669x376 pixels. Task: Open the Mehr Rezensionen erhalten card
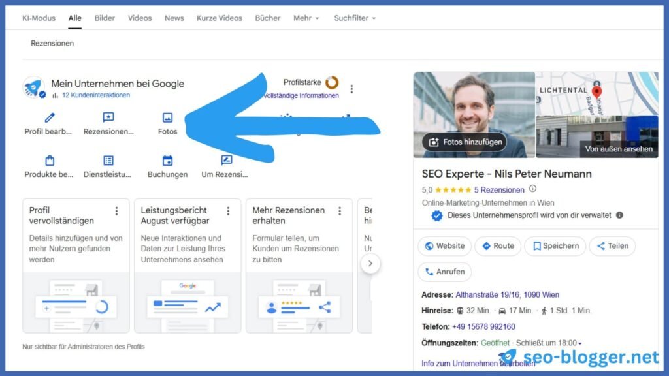point(299,266)
